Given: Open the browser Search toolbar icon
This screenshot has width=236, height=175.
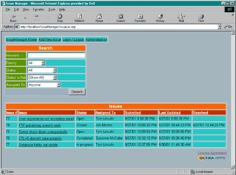Looking at the screenshot, I should tap(120, 16).
